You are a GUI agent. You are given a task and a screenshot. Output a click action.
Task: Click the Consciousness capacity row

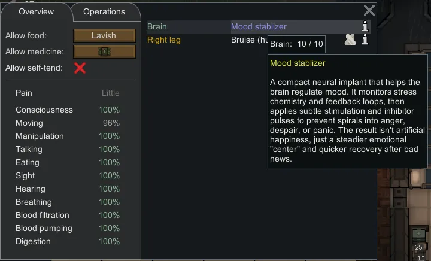pyautogui.click(x=68, y=110)
